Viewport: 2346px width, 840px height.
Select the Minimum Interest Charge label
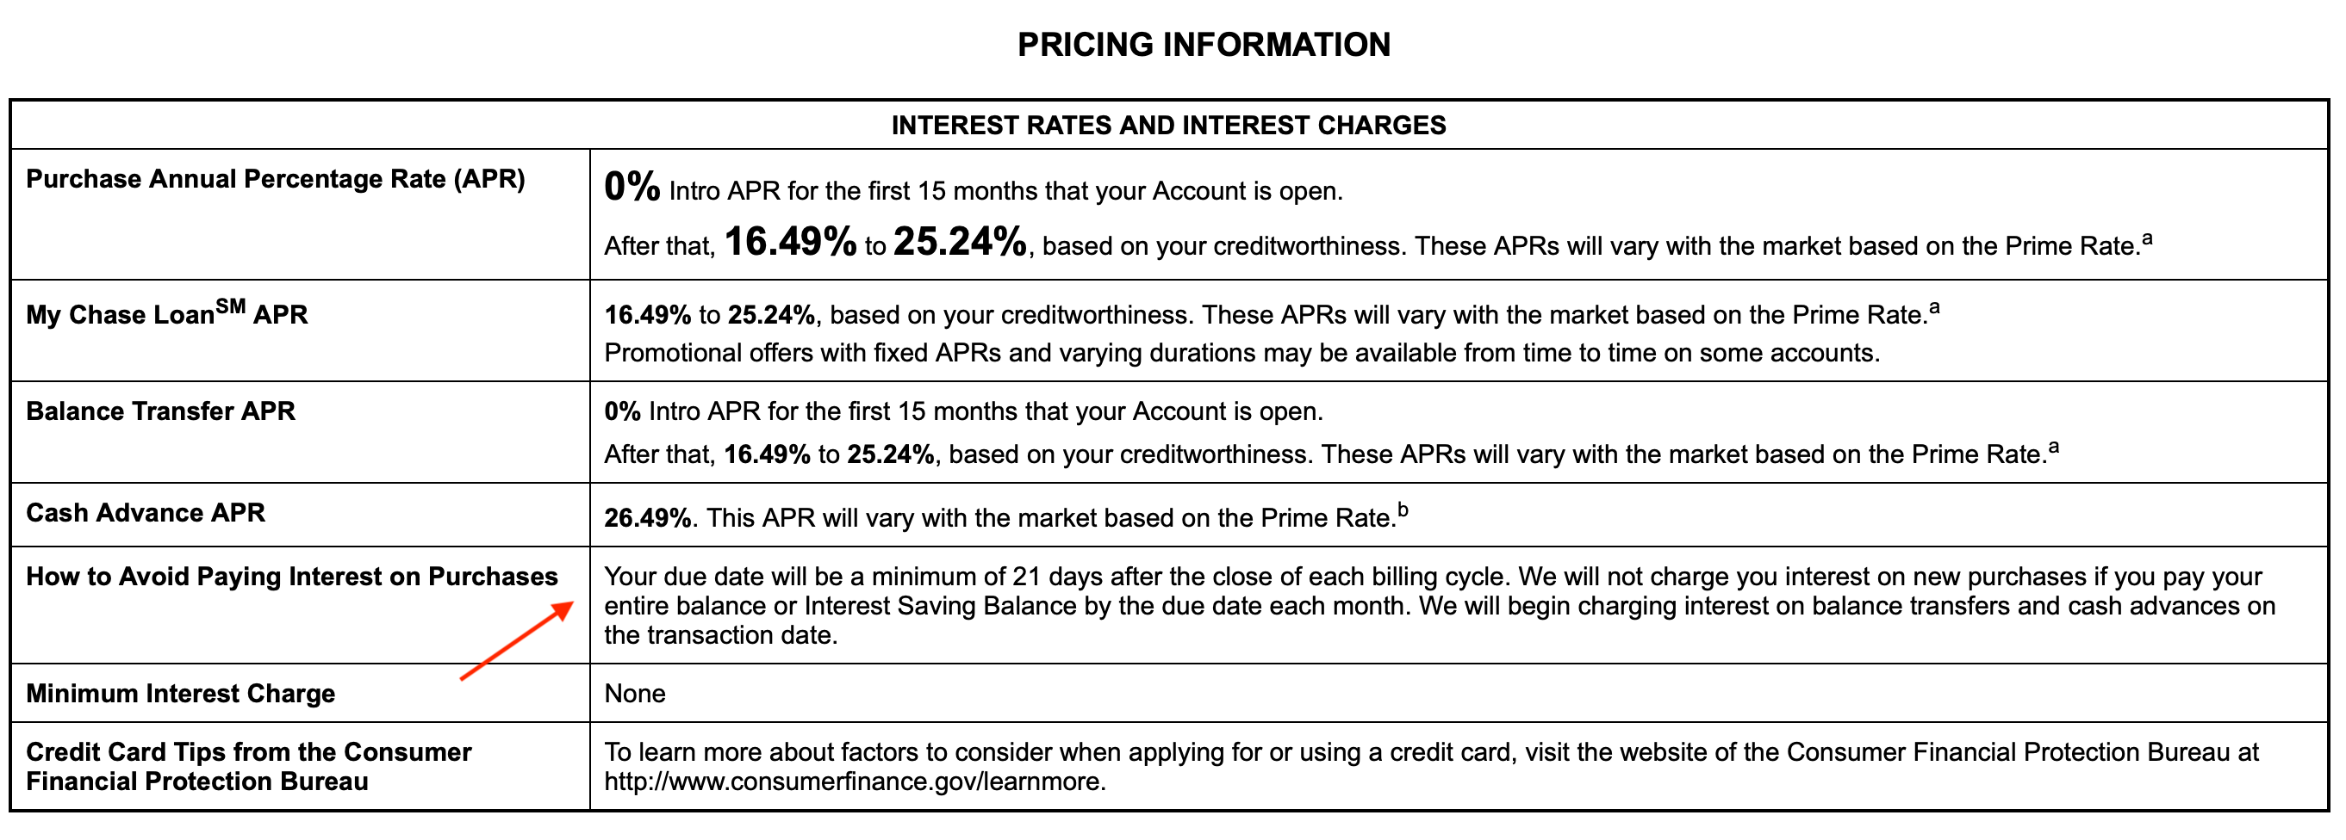[180, 694]
